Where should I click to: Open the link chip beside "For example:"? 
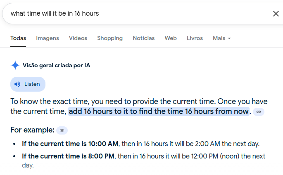[62, 130]
